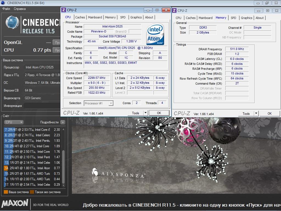Click the scrollbar down arrow in ranking list

[63, 185]
